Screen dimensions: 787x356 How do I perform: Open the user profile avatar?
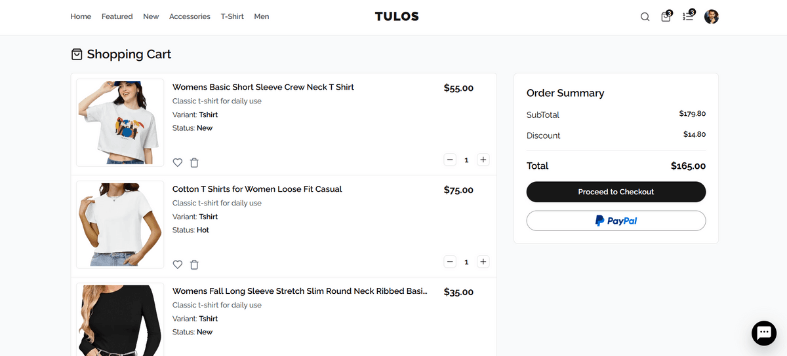pos(712,17)
